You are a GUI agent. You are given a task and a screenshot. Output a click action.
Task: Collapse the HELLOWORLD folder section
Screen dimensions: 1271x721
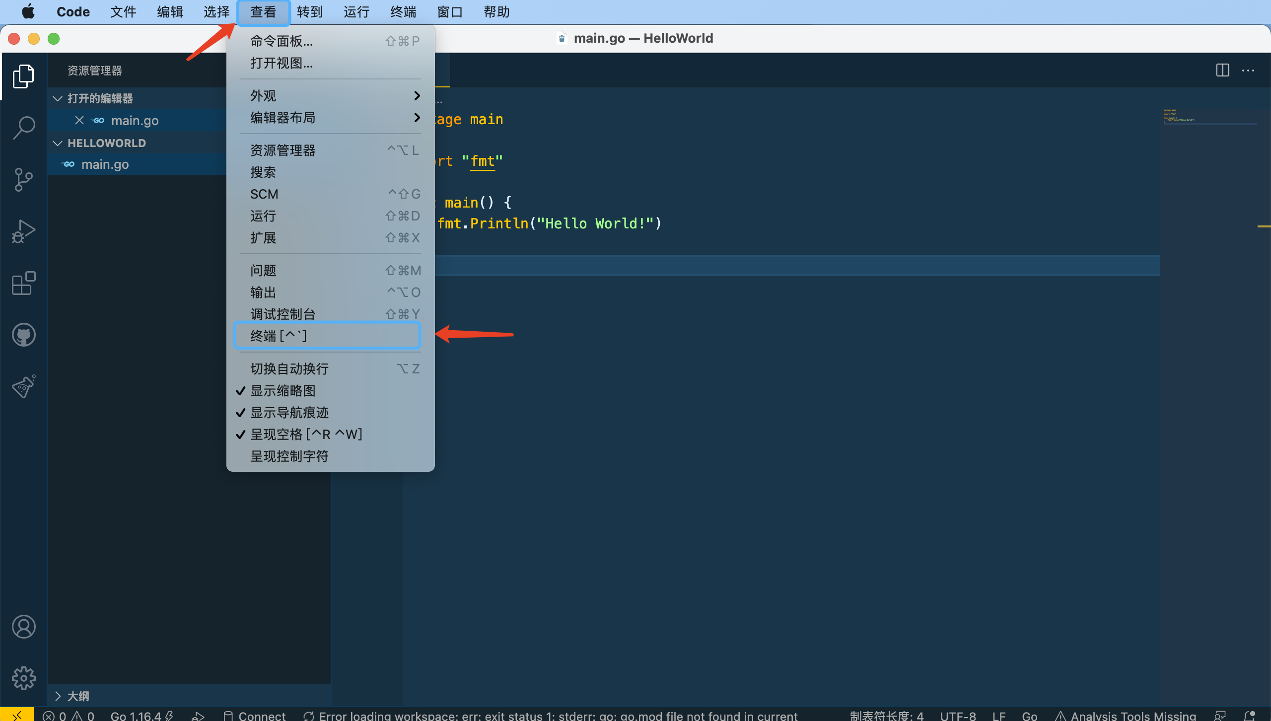107,143
